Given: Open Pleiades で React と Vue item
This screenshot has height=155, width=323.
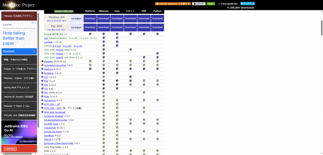Looking at the screenshot, I should point(19,106).
